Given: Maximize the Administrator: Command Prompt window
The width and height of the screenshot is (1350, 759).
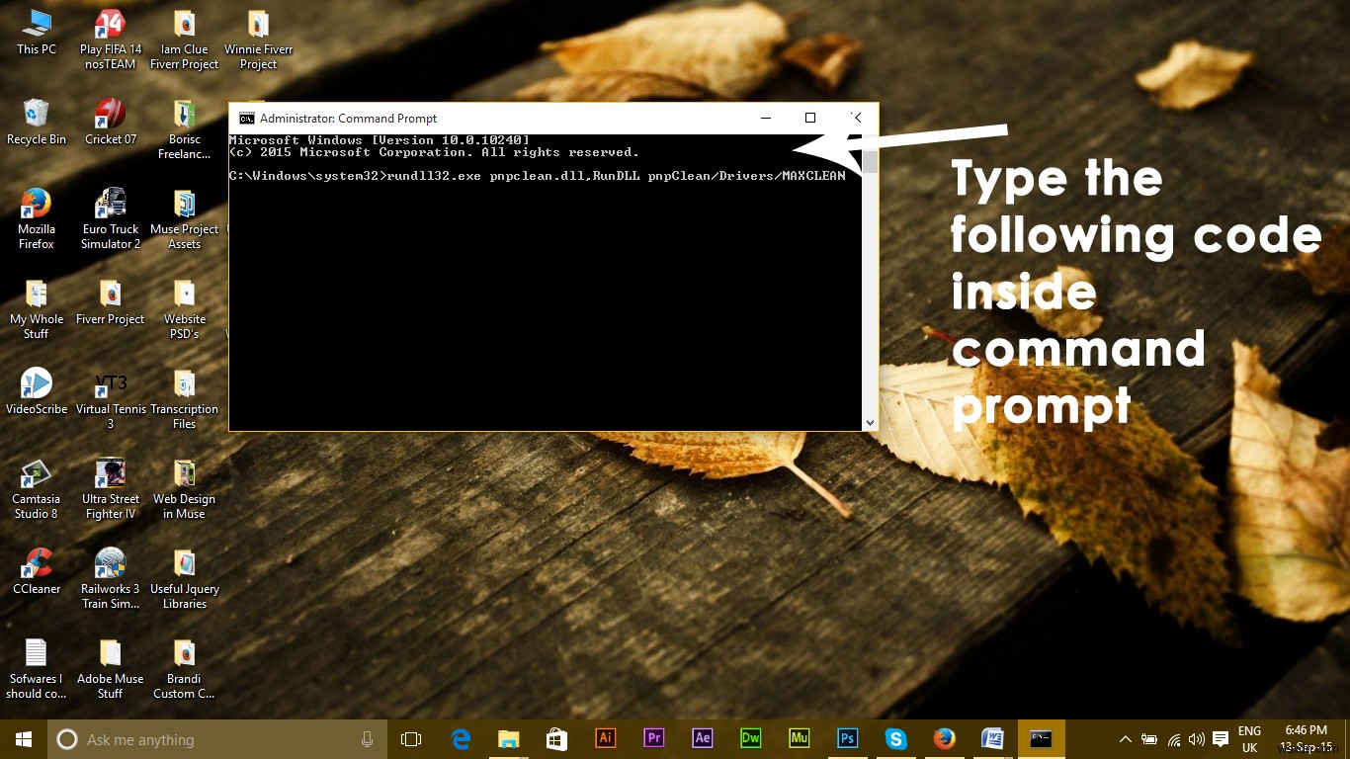Looking at the screenshot, I should pos(810,118).
